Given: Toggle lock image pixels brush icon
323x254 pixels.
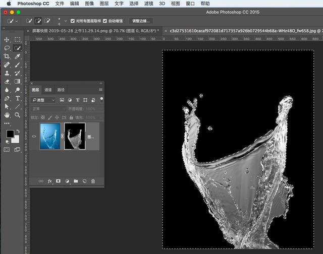Looking at the screenshot, I should pyautogui.click(x=49, y=117).
